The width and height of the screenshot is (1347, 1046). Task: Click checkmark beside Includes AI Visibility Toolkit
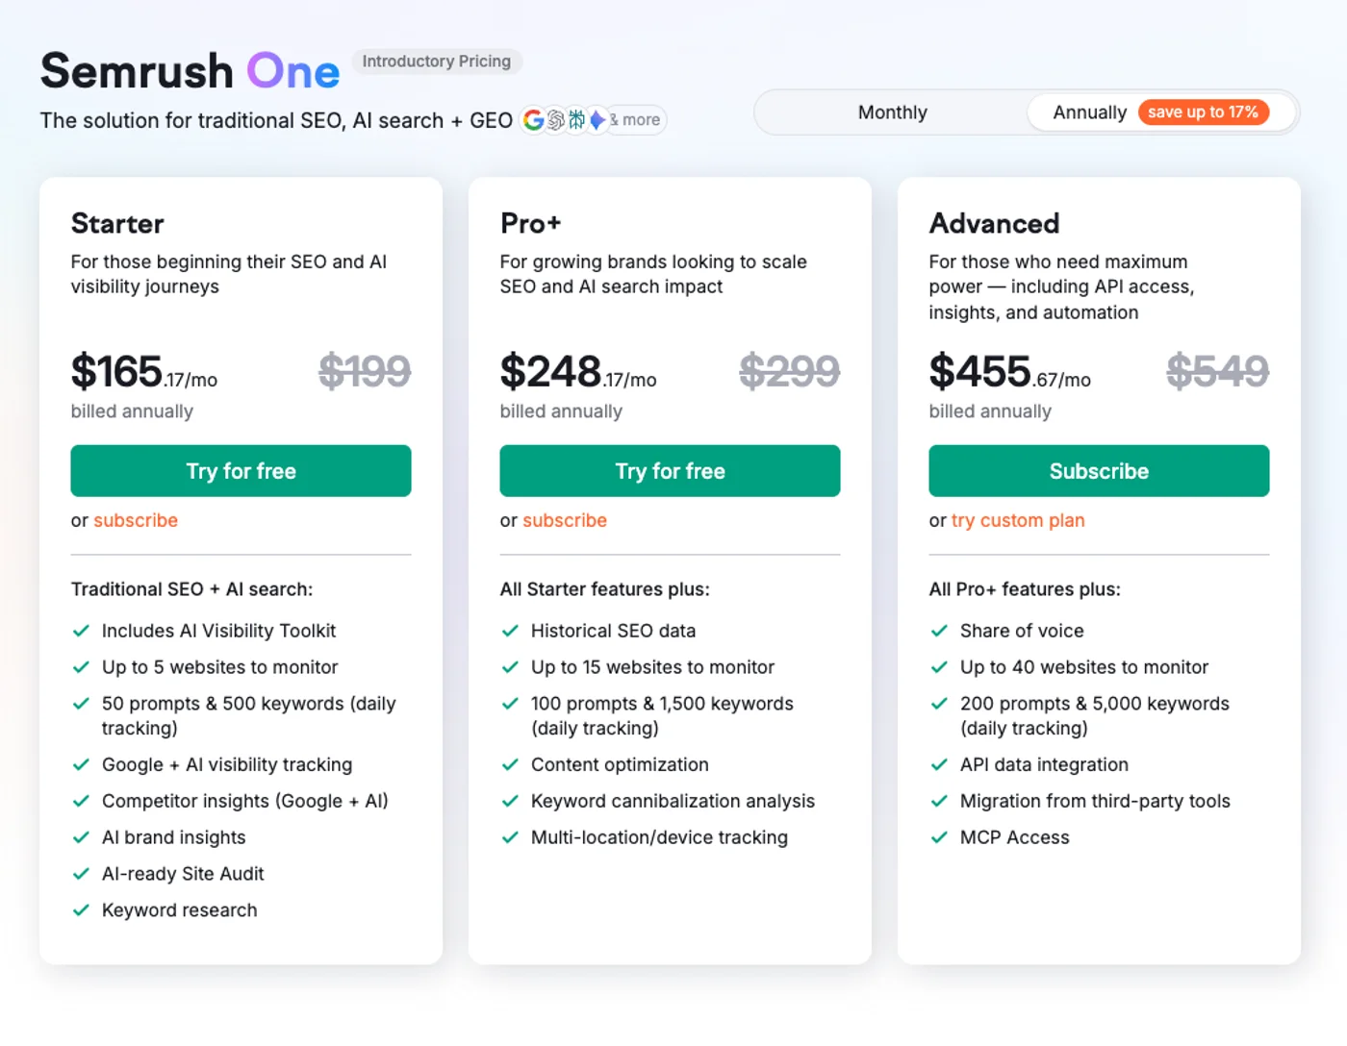click(x=82, y=631)
